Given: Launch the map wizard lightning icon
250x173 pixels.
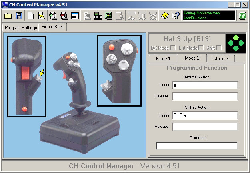Looking at the screenshot, I should (x=41, y=16).
